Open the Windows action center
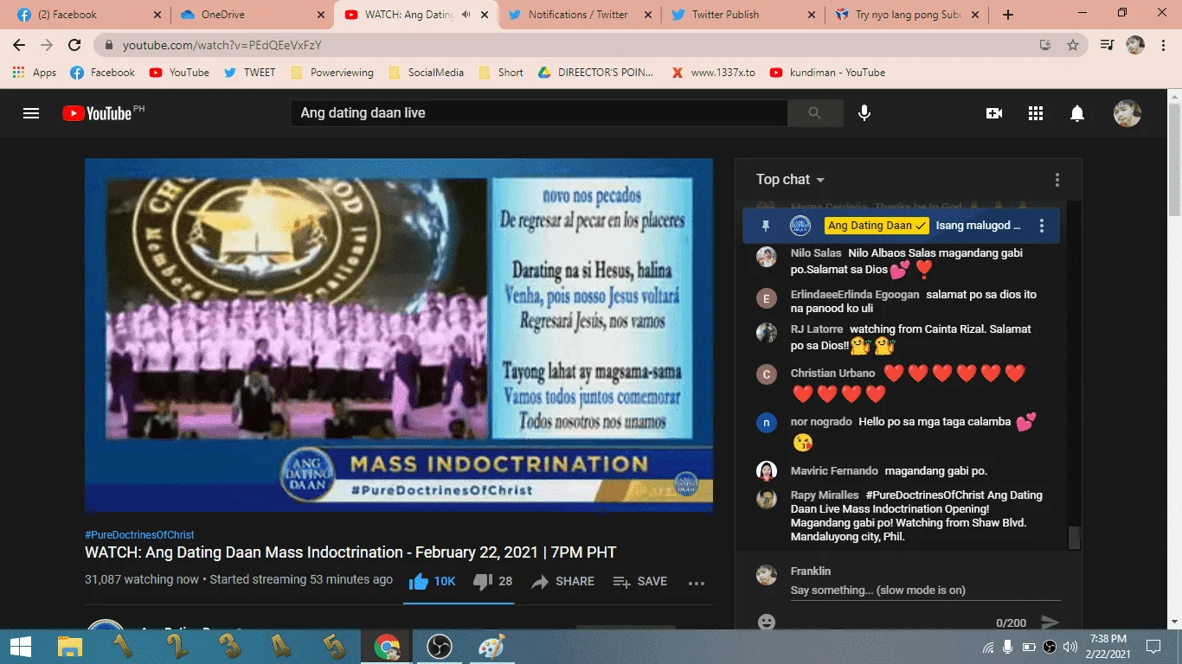This screenshot has height=664, width=1182. point(1153,647)
